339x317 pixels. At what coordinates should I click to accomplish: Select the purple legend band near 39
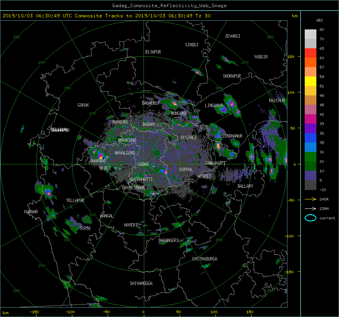pos(310,128)
